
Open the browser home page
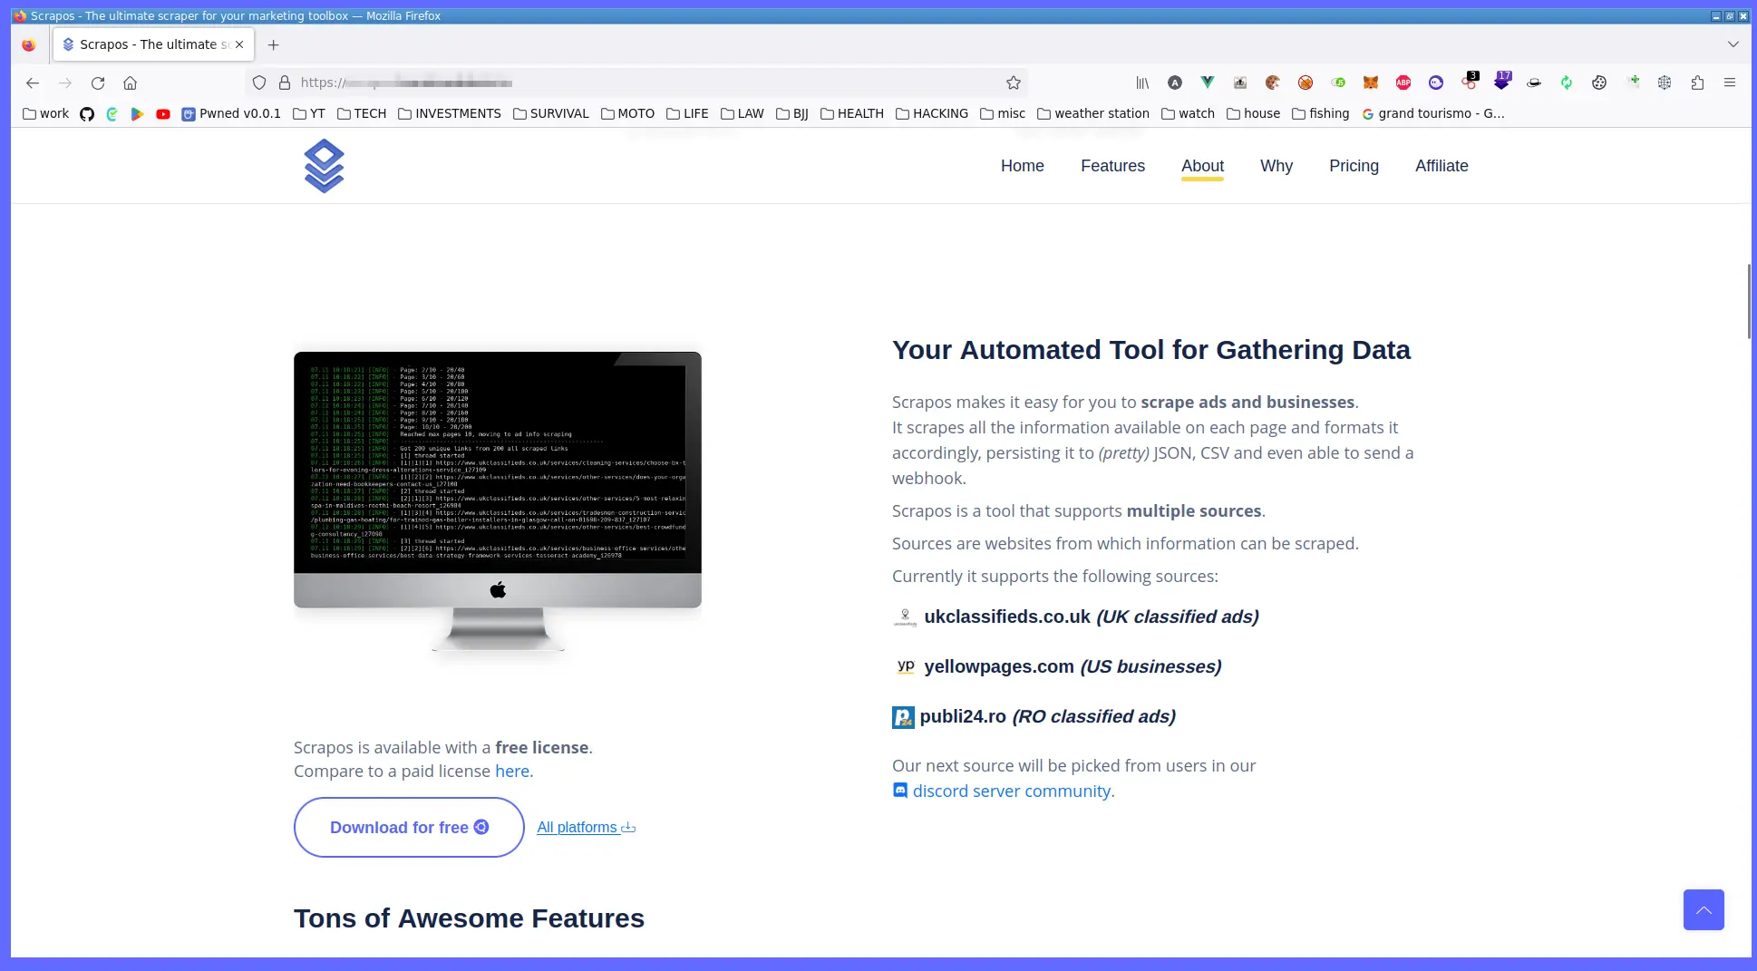131,83
